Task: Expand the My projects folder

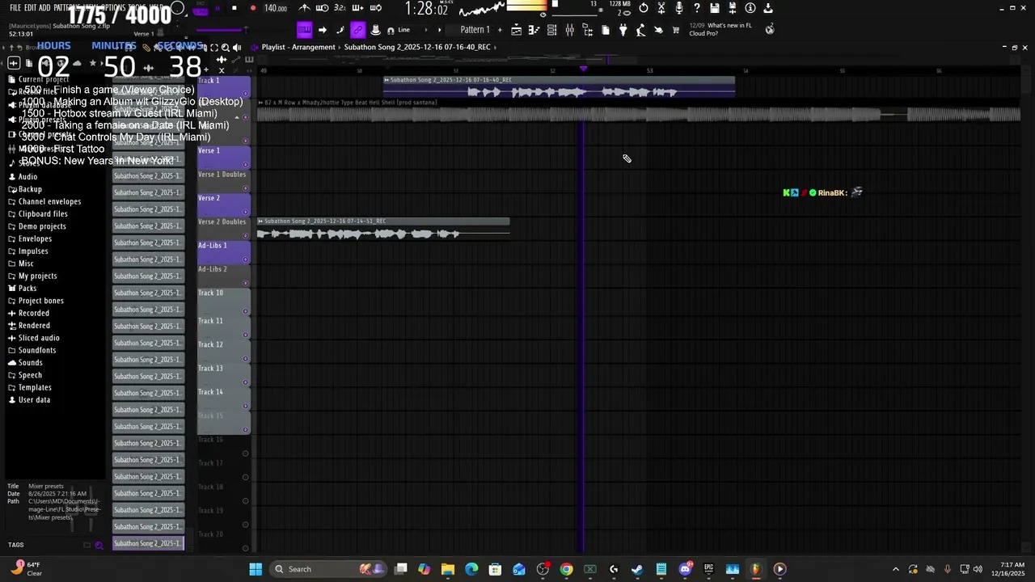Action: 37,276
